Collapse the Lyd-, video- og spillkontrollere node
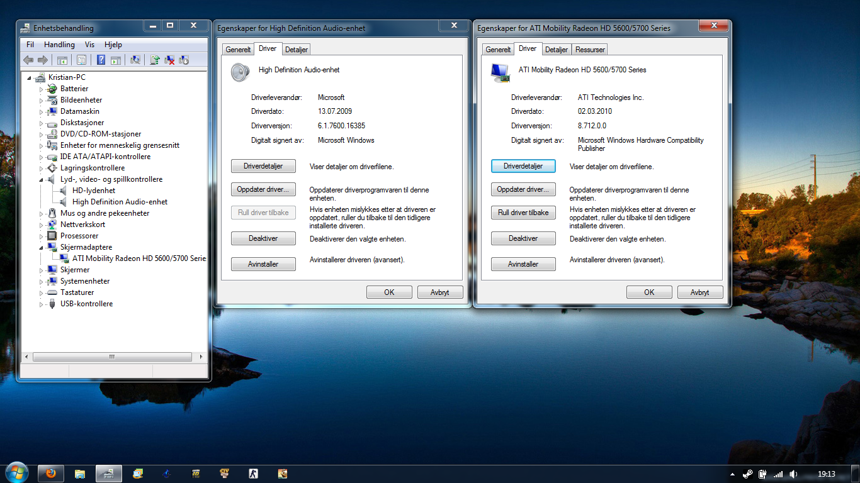860x483 pixels. pyautogui.click(x=42, y=179)
